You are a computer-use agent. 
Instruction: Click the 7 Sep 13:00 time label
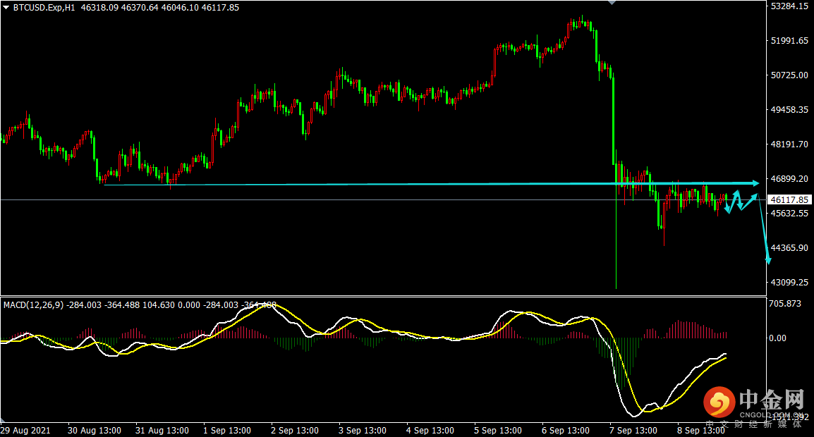(x=633, y=431)
